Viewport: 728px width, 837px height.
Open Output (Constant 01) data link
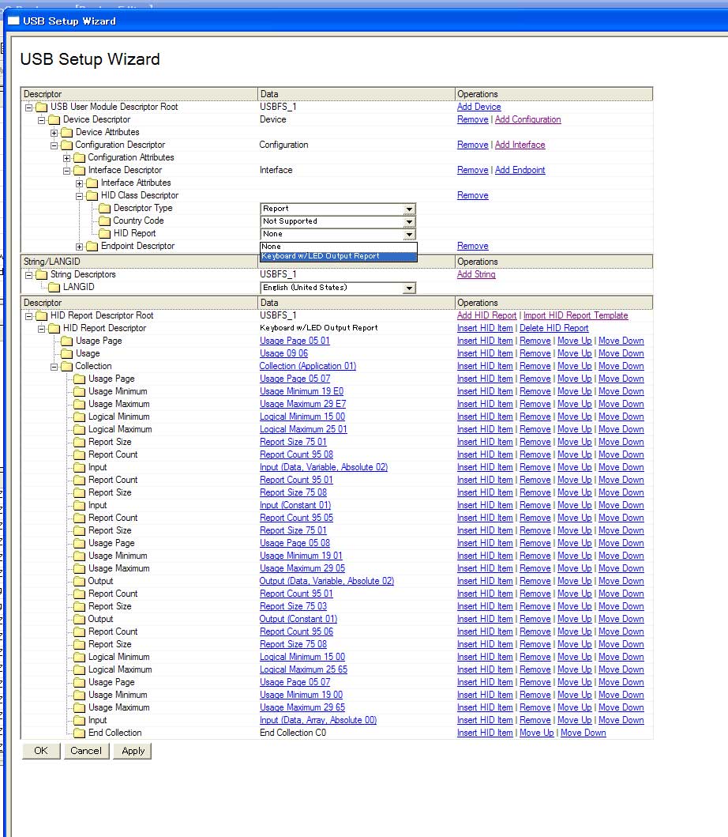pos(298,619)
